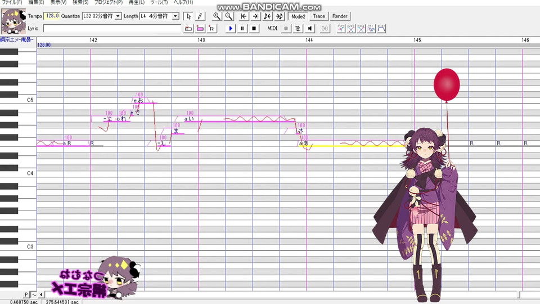Image resolution: width=540 pixels, height=304 pixels.
Task: Open the 検索(S) menu
Action: [x=80, y=2]
